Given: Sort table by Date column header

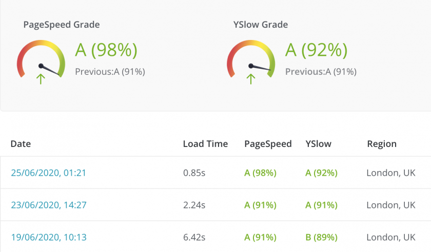Looking at the screenshot, I should (x=21, y=144).
